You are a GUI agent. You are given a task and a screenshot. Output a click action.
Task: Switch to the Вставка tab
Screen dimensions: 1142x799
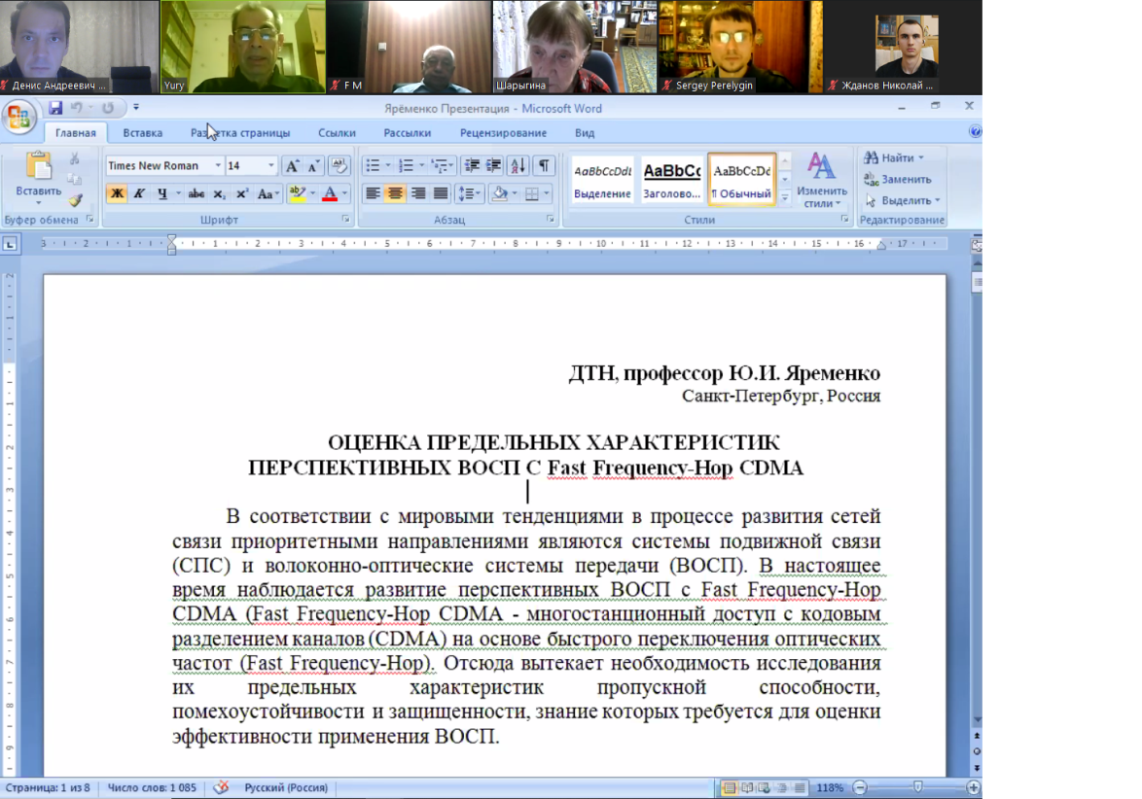coord(143,132)
